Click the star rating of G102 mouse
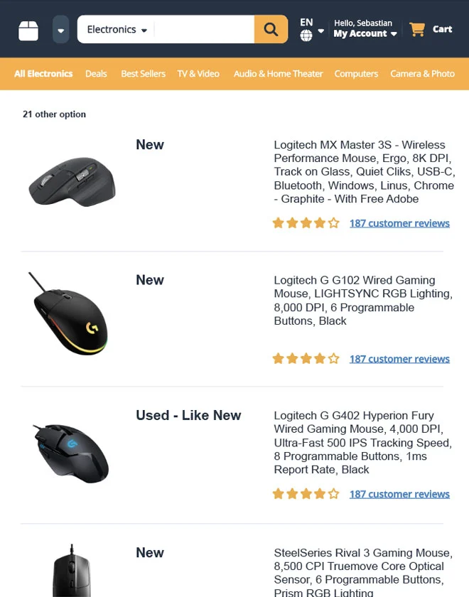The image size is (469, 597). tap(306, 359)
